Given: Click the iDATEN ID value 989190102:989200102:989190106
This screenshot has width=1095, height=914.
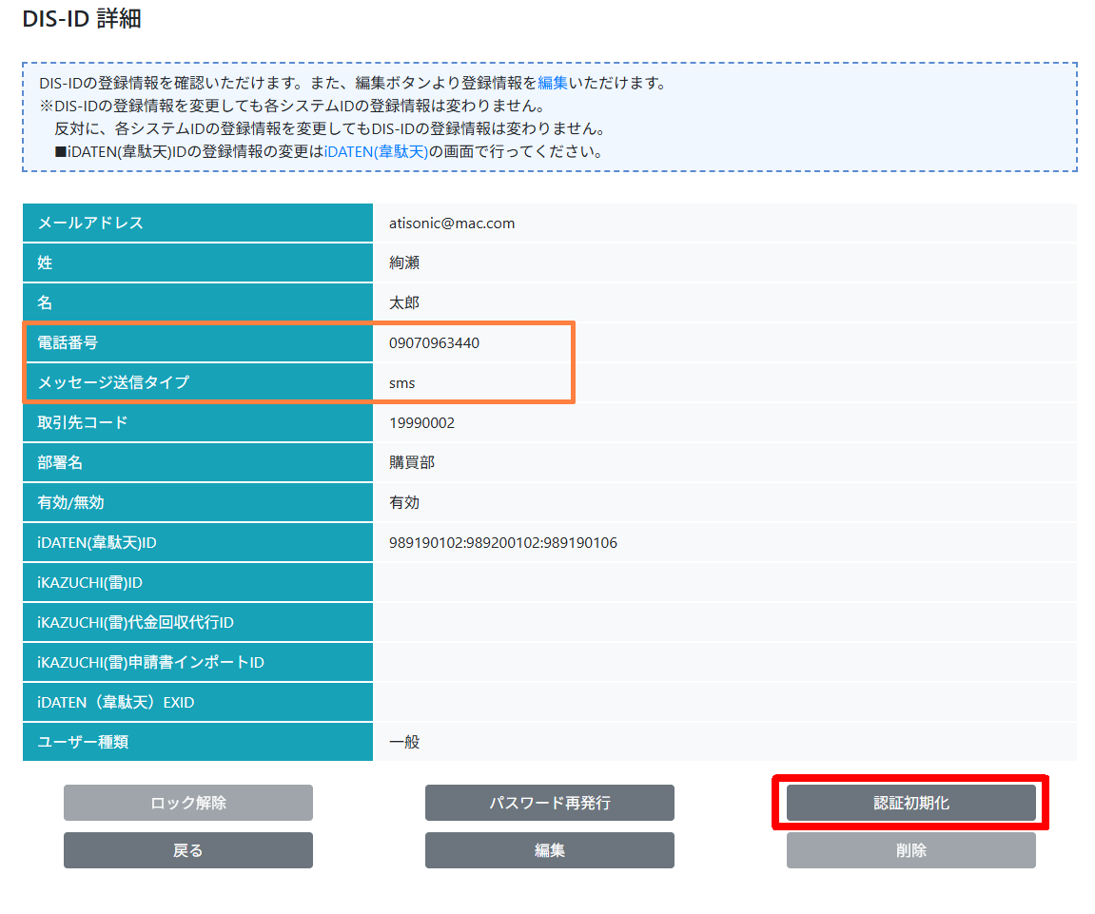Looking at the screenshot, I should [502, 543].
